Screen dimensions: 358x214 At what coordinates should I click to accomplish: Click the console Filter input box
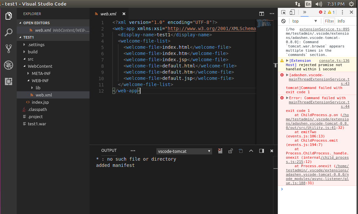(329, 21)
